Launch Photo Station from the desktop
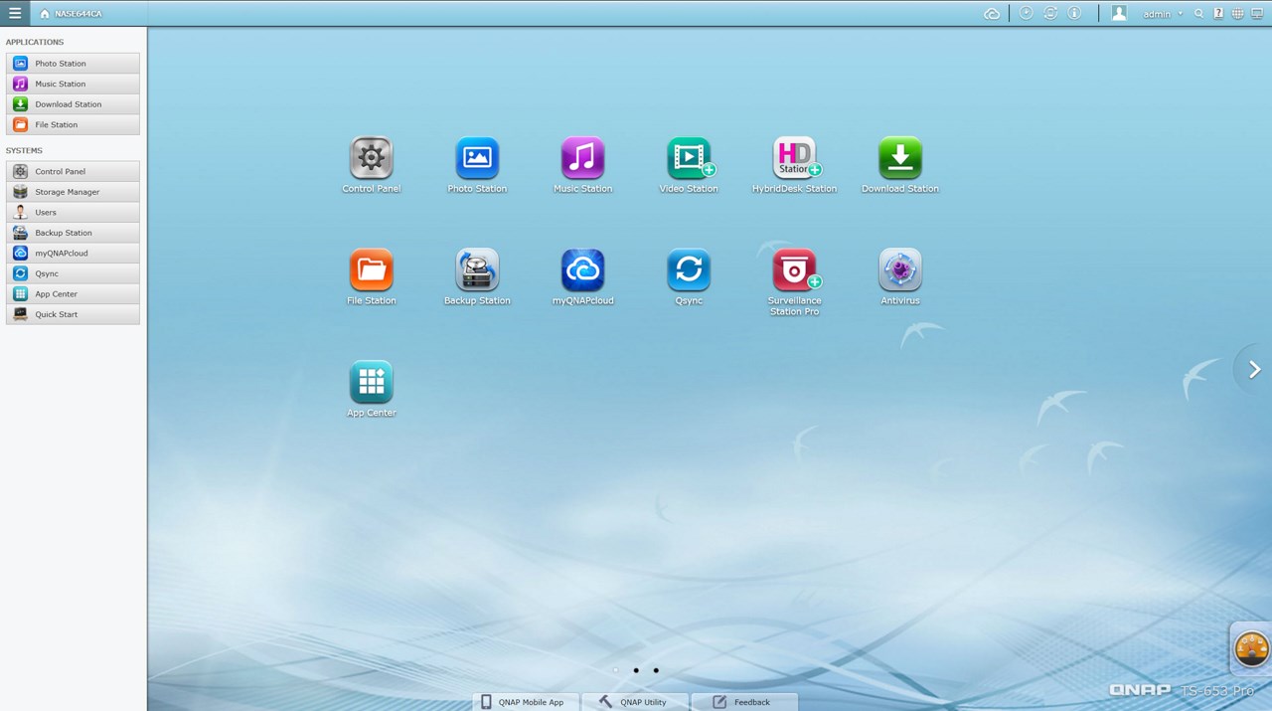Screen dimensions: 1272x711 (x=477, y=158)
